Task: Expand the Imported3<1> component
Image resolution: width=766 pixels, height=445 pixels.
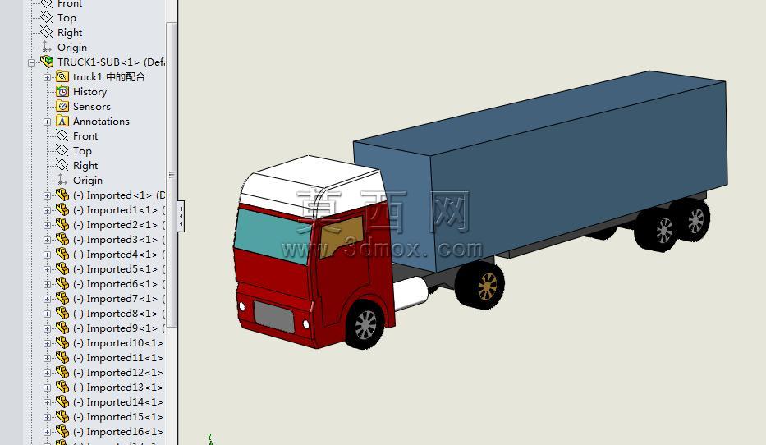Action: coord(47,240)
